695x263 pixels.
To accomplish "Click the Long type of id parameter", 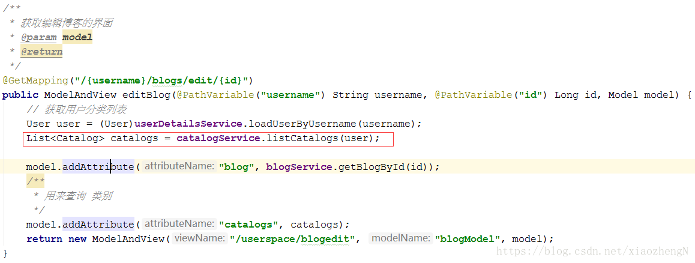I will pos(566,95).
